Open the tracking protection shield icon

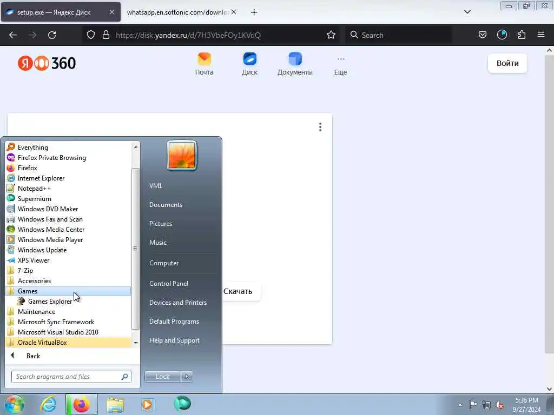[91, 35]
